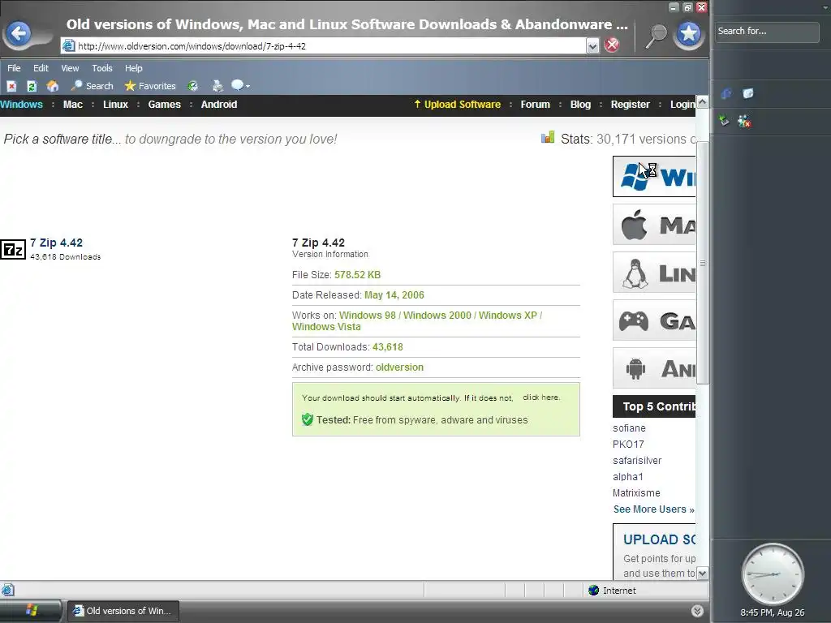This screenshot has height=623, width=831.
Task: Click the page scrollbar up arrow
Action: click(702, 101)
